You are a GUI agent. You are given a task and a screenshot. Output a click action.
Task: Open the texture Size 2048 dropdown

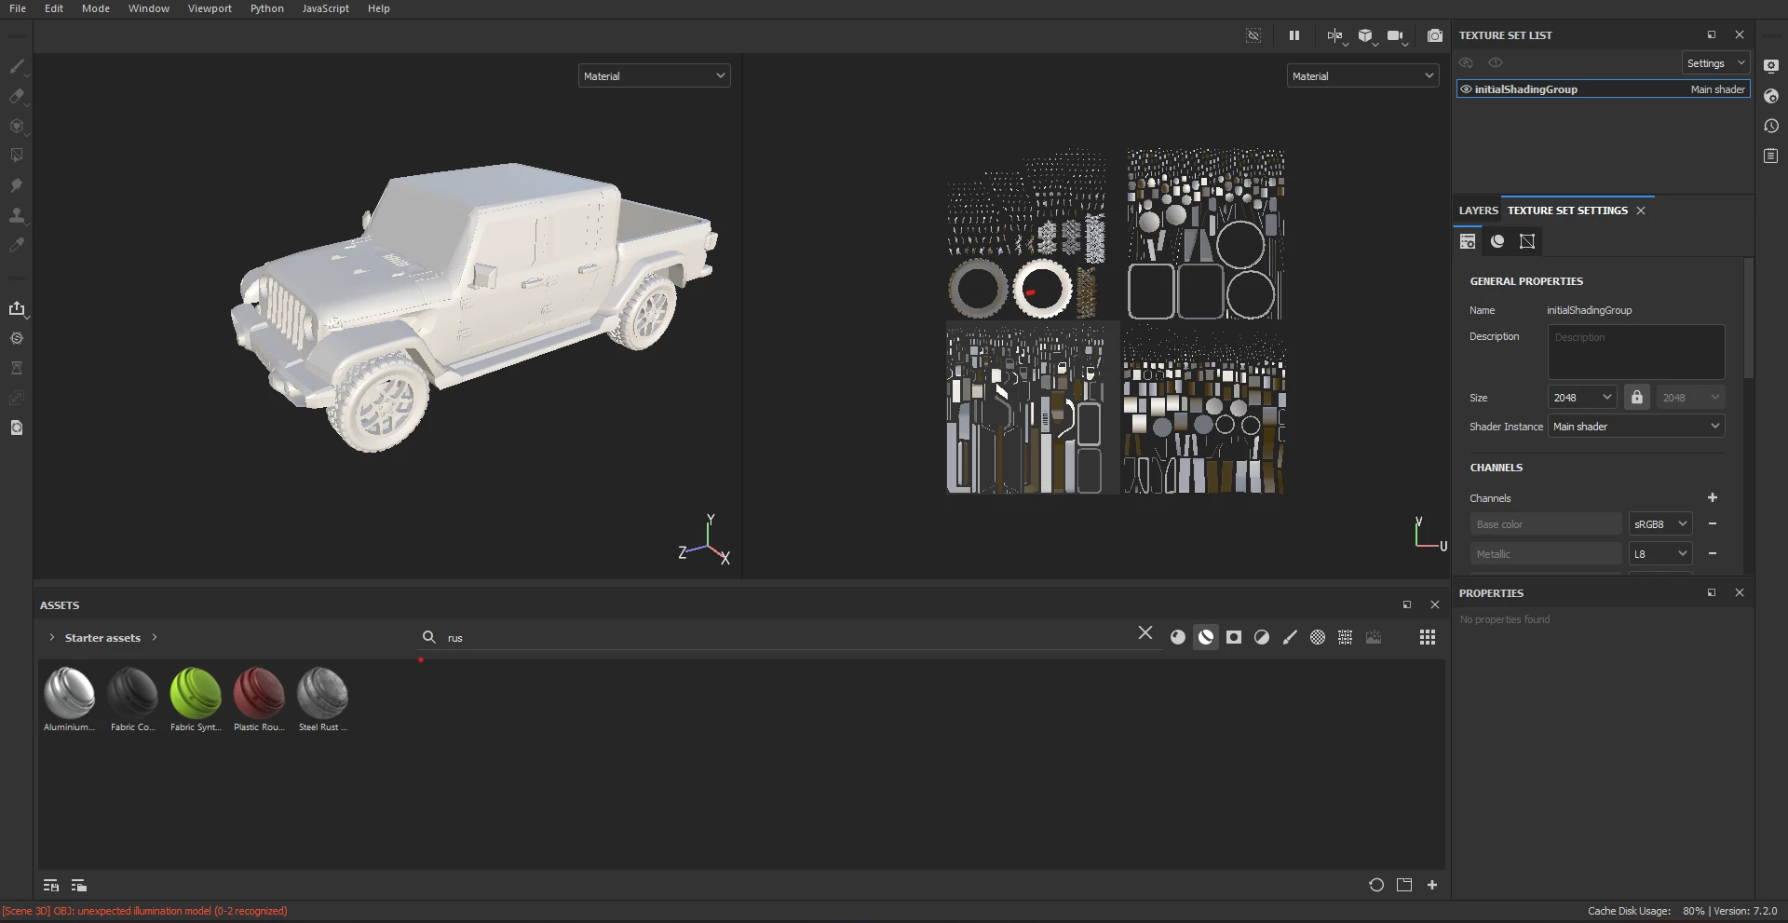pos(1582,398)
